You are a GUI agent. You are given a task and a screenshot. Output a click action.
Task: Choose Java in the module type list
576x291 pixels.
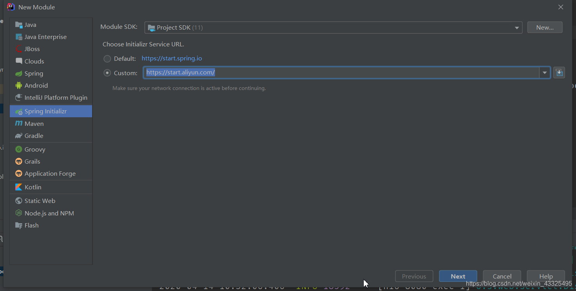51,25
